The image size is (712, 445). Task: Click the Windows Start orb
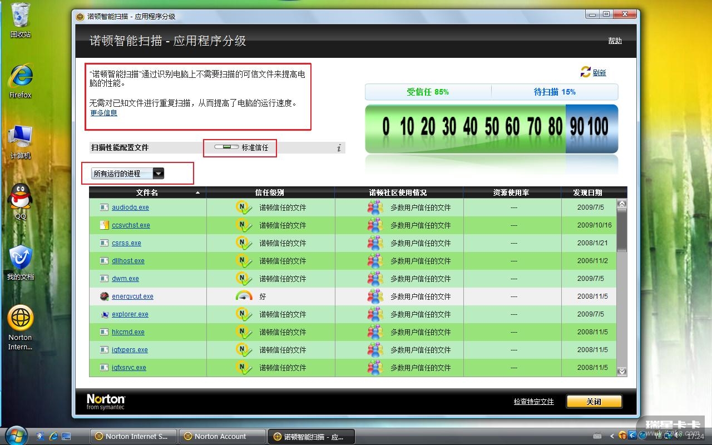pos(16,435)
